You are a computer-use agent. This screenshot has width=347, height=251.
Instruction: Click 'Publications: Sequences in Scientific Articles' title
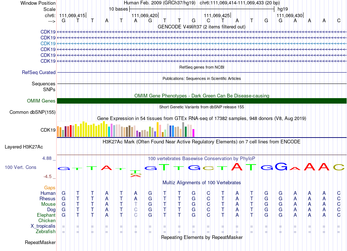(202, 78)
